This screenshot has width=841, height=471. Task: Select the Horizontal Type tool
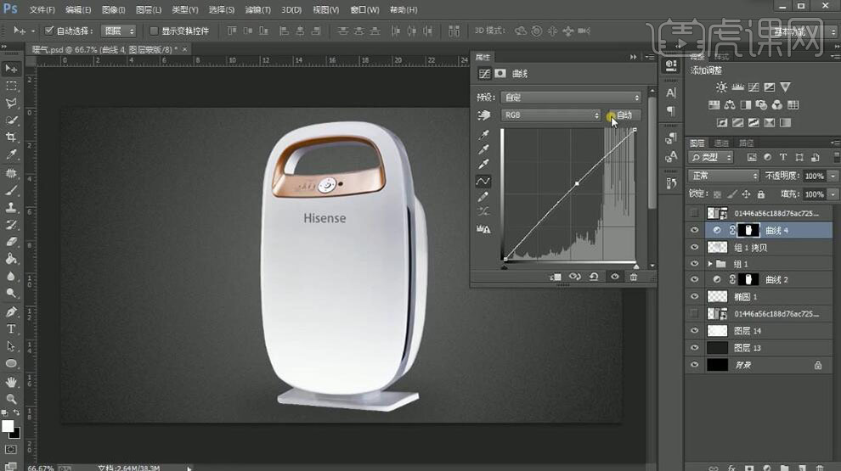tap(11, 329)
